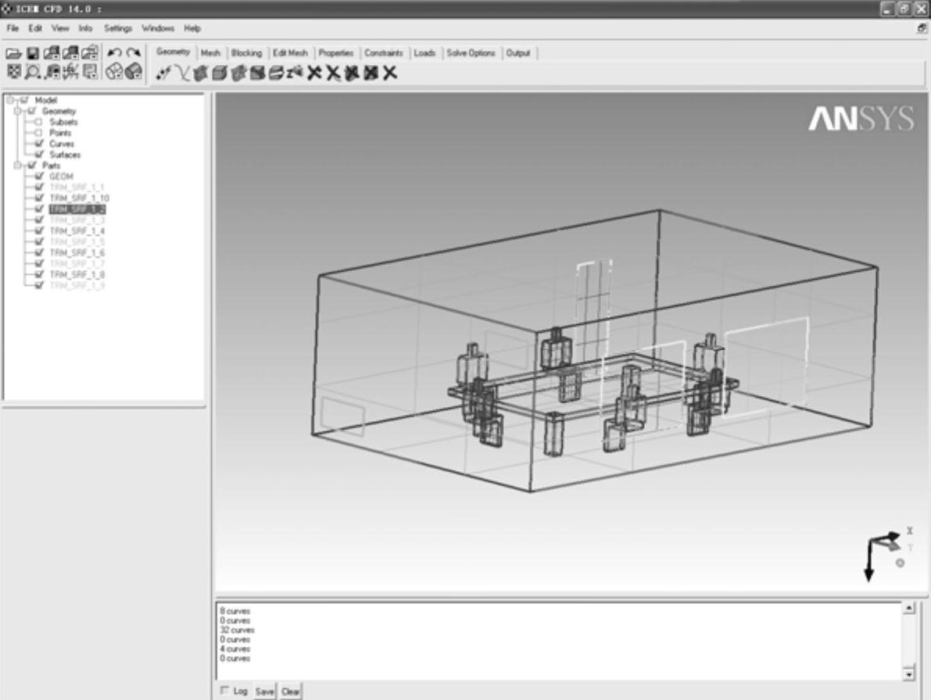The width and height of the screenshot is (931, 700).
Task: Enable the Points checkbox in Geometry tree
Action: pyautogui.click(x=38, y=134)
